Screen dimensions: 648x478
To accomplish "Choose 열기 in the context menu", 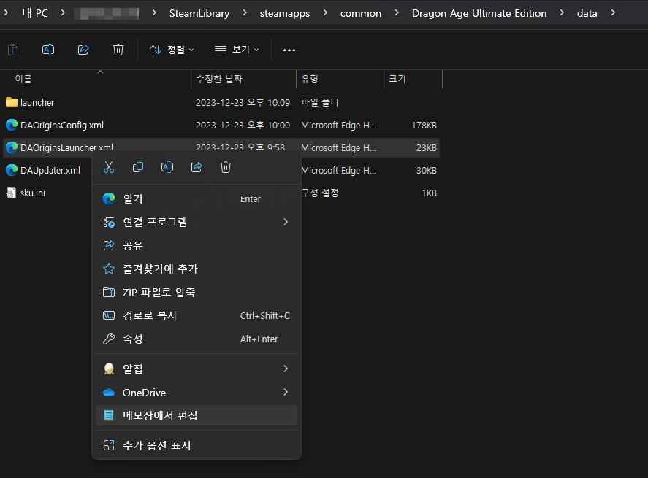I will point(197,198).
